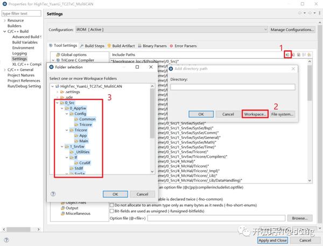This screenshot has width=323, height=246.
Task: Enable Do not allocate enum bytes checkbox
Action: click(111, 205)
